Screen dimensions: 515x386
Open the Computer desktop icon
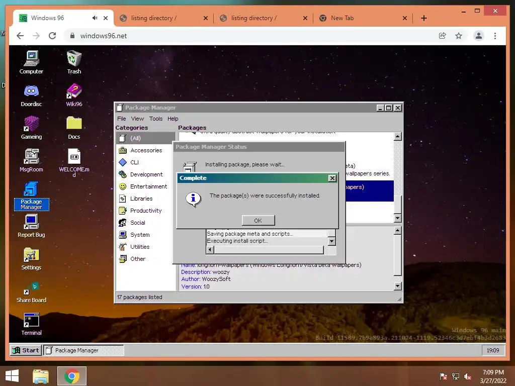31,62
